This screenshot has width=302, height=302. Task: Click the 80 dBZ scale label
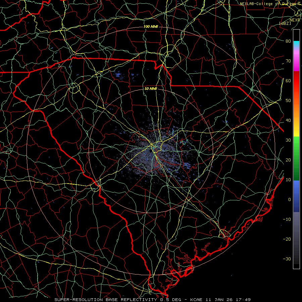pos(288,41)
